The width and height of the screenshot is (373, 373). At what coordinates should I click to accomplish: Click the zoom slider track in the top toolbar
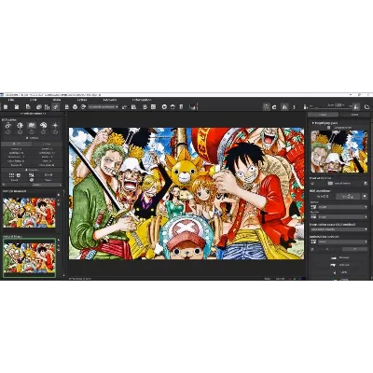330,107
